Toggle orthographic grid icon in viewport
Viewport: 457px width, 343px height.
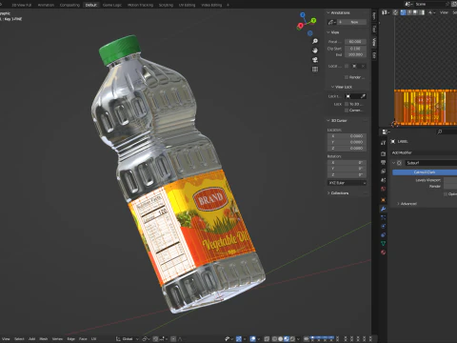point(315,69)
